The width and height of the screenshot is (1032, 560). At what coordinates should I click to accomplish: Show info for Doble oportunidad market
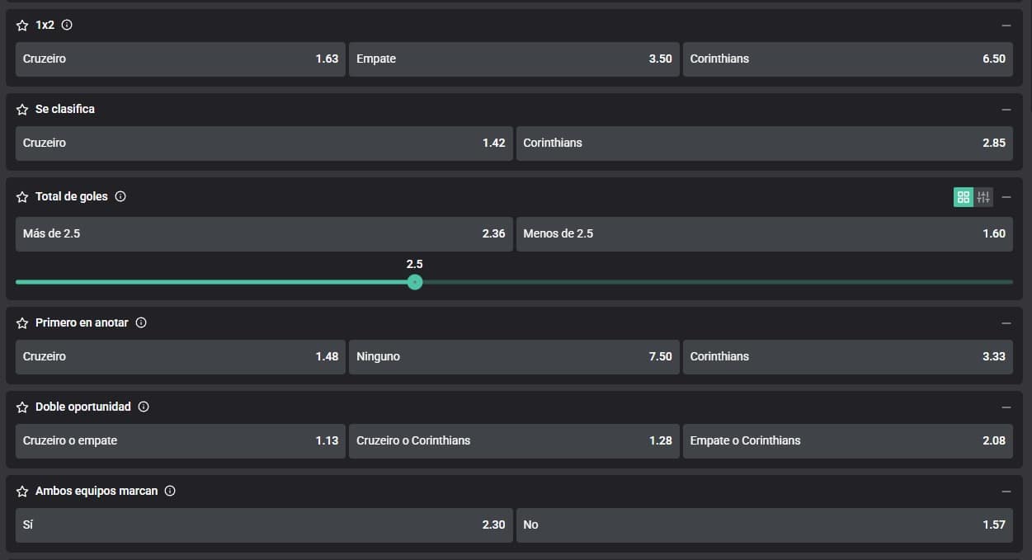tap(144, 407)
